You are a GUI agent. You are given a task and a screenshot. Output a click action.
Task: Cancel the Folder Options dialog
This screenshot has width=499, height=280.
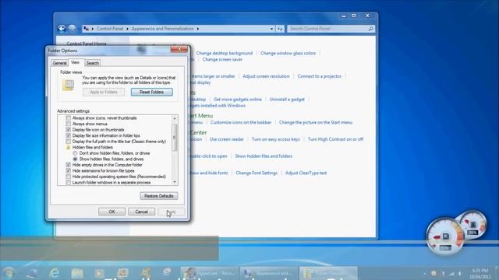click(141, 212)
